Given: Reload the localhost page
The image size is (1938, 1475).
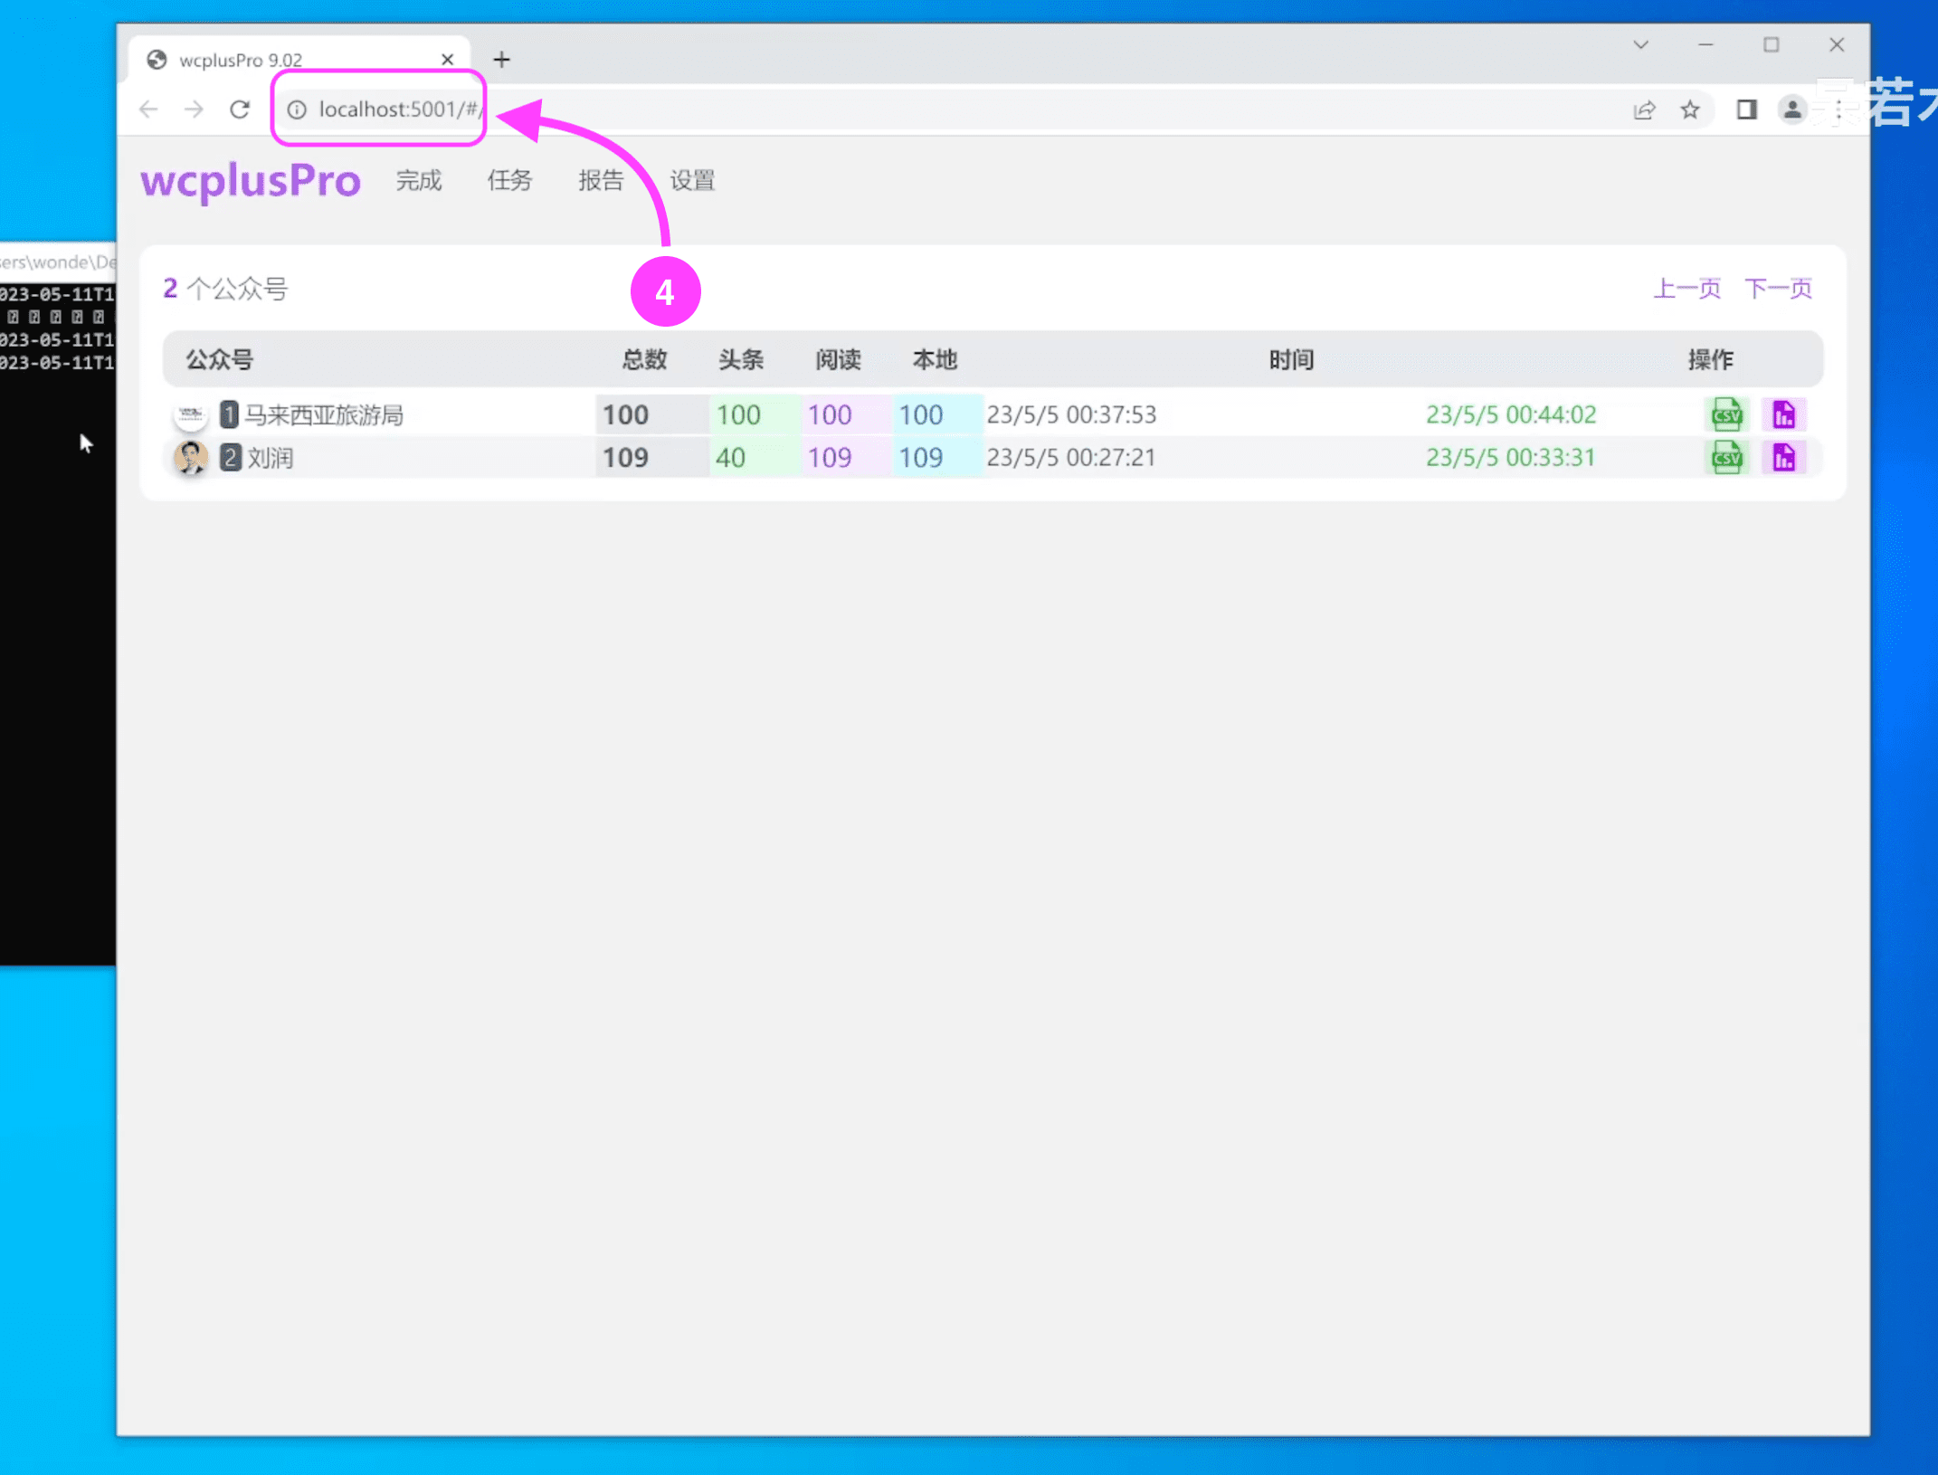Looking at the screenshot, I should tap(240, 109).
